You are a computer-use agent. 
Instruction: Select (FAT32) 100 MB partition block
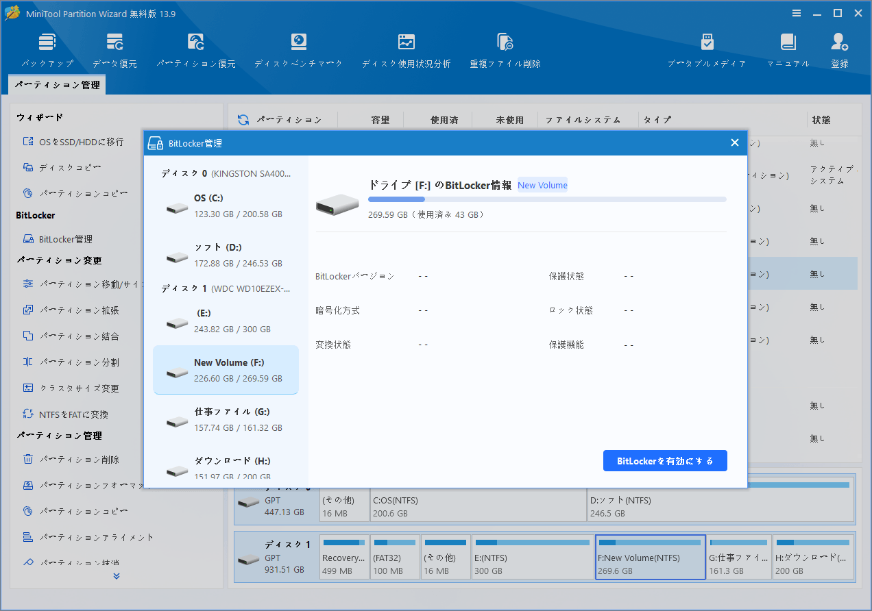tap(395, 557)
